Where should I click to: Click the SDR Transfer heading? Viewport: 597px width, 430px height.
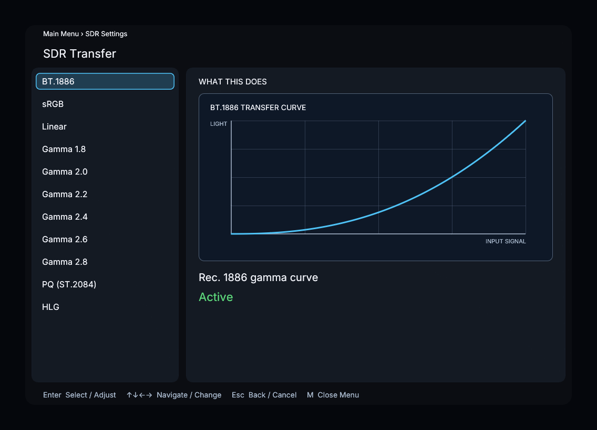coord(79,53)
